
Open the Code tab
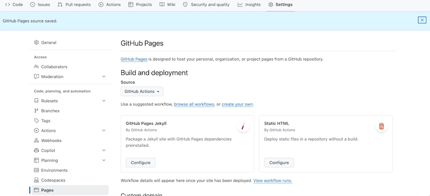pos(14,5)
